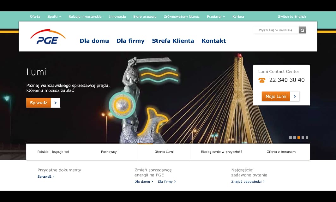The height and width of the screenshot is (202, 336).
Task: Select the active orange carousel dot
Action: point(299,138)
